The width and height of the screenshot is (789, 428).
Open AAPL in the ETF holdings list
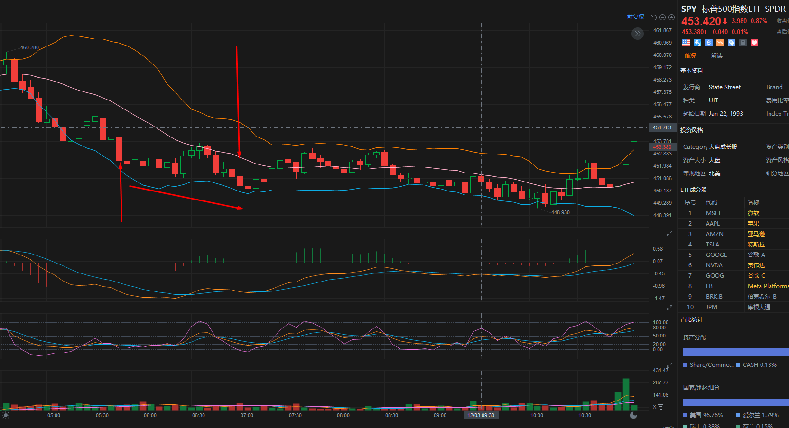pos(713,224)
